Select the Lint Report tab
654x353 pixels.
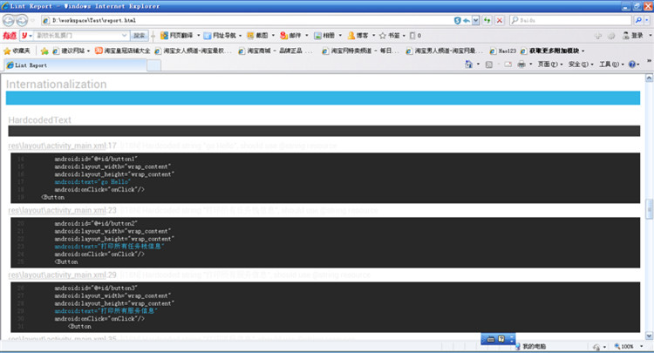click(x=75, y=65)
